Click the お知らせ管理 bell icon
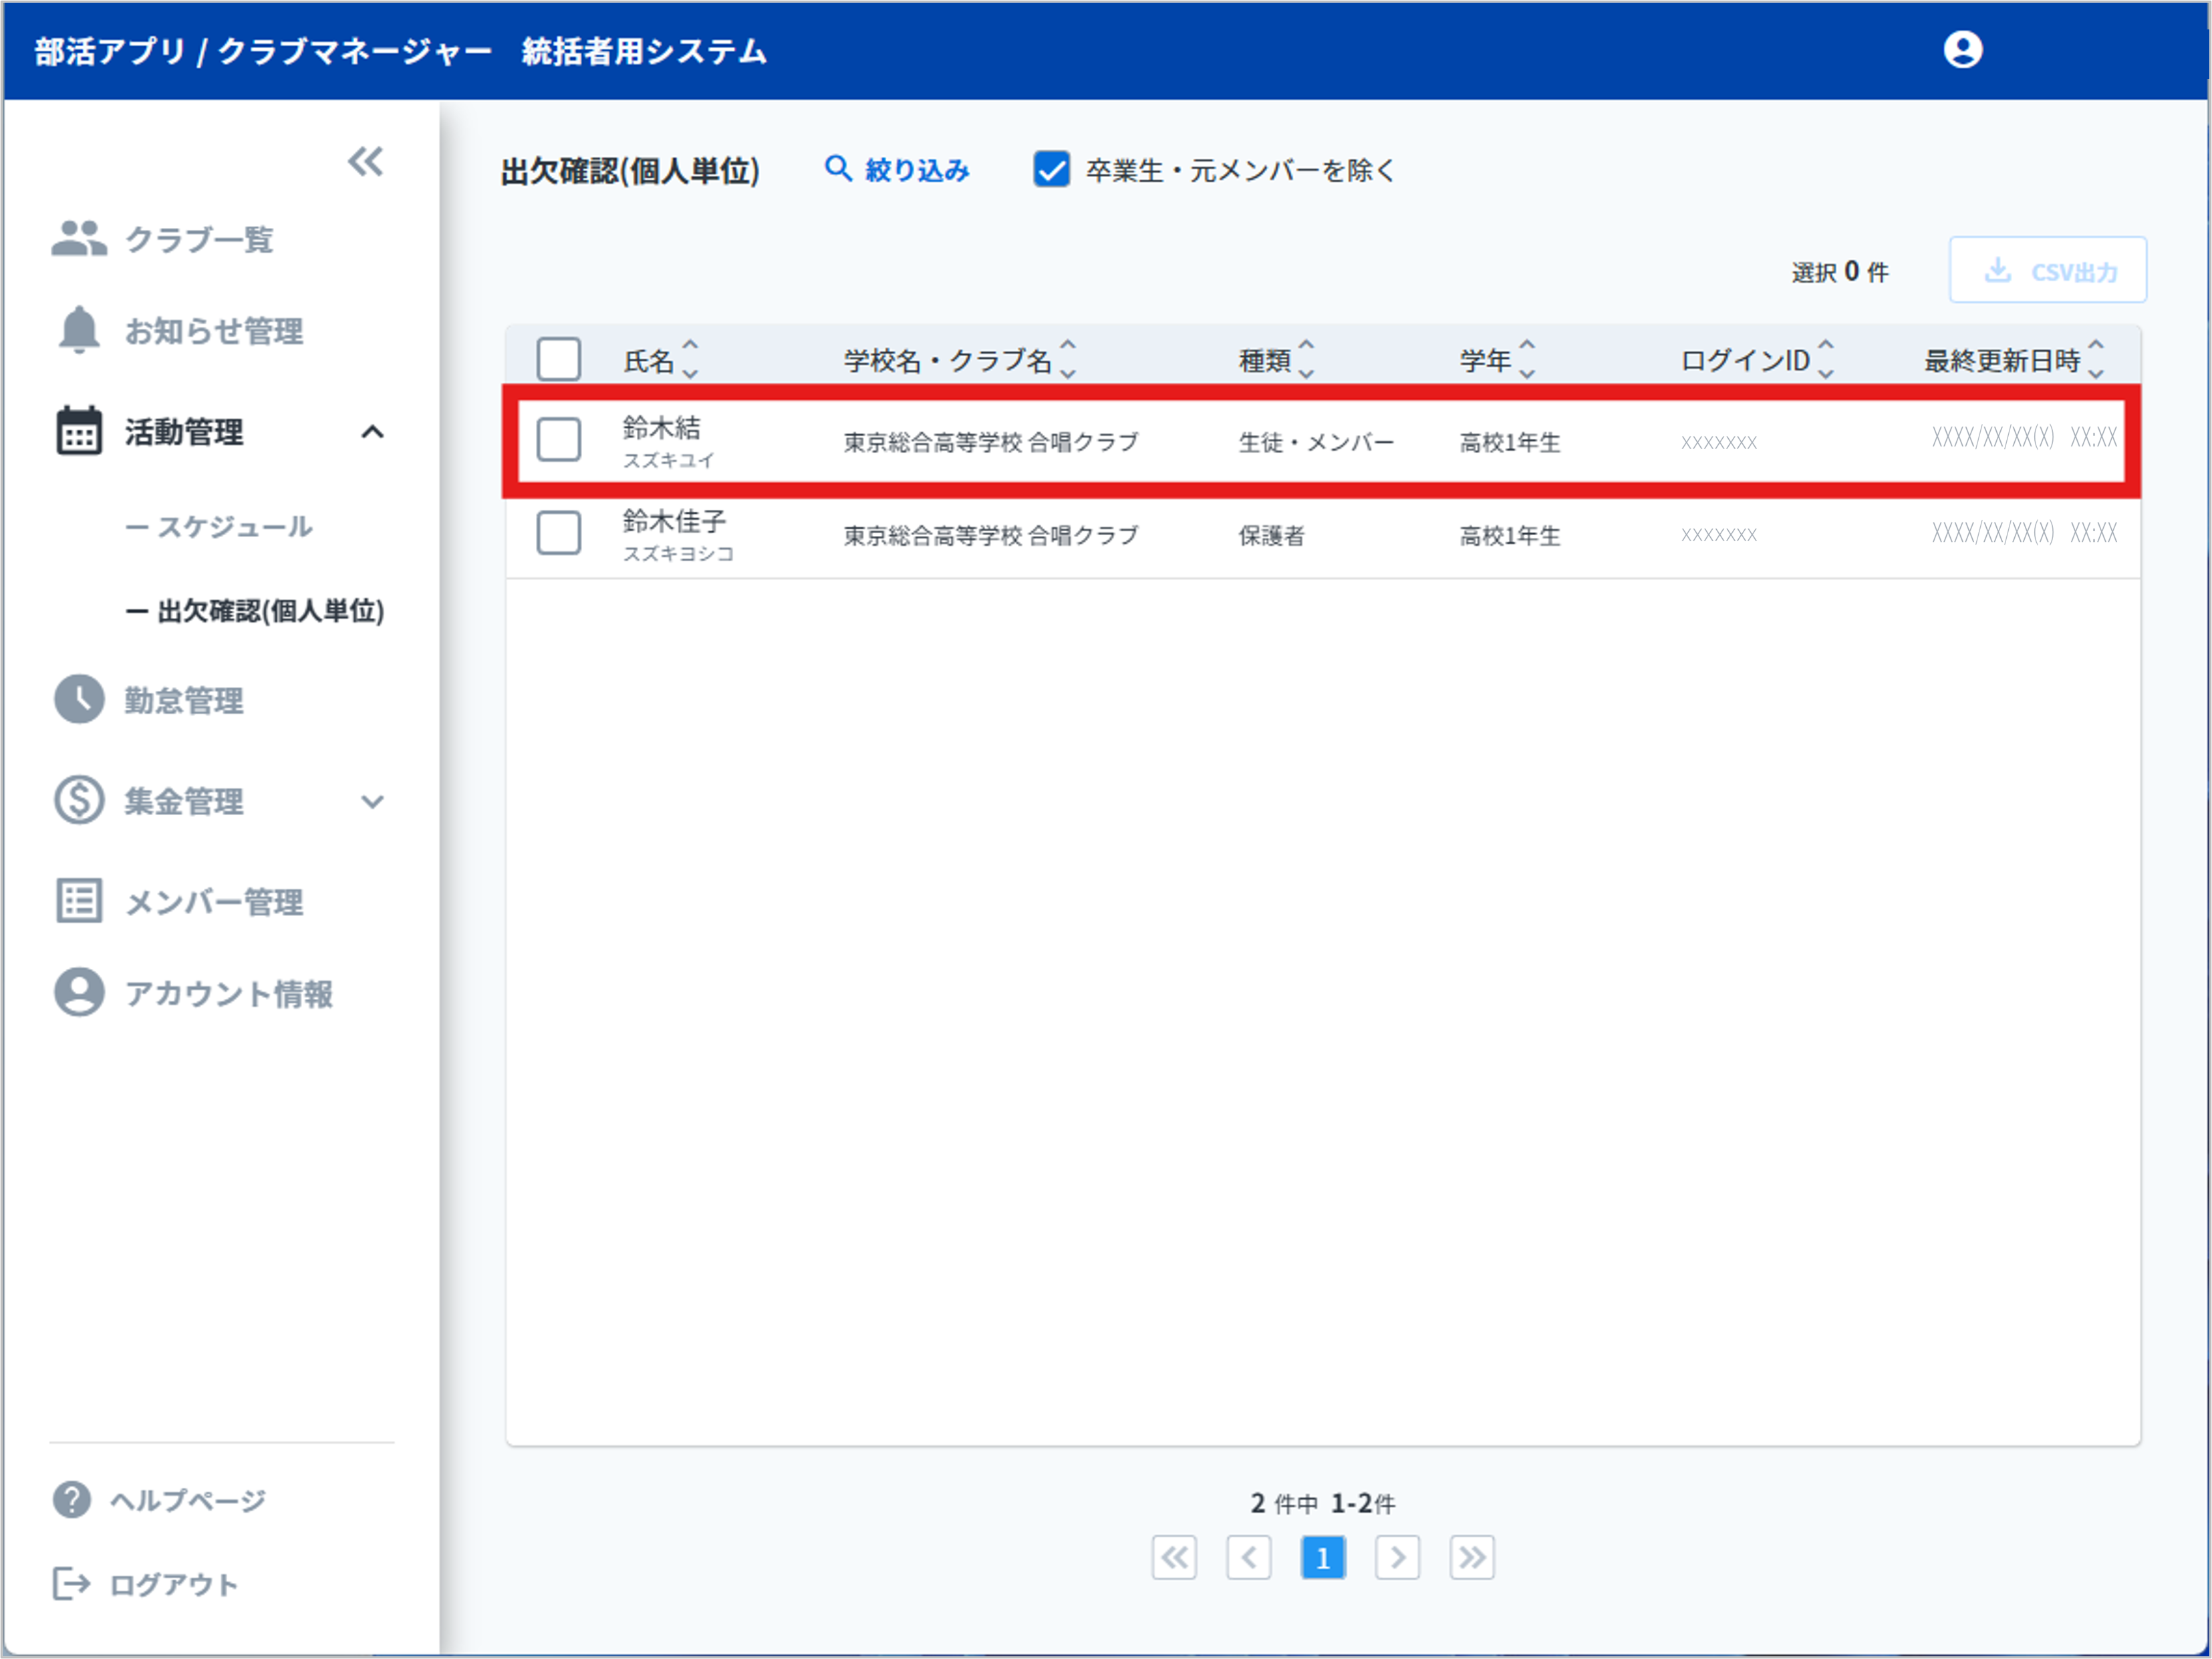The height and width of the screenshot is (1659, 2212). coord(79,330)
